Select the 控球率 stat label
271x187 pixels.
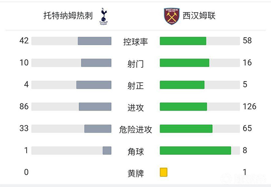[x=135, y=41]
